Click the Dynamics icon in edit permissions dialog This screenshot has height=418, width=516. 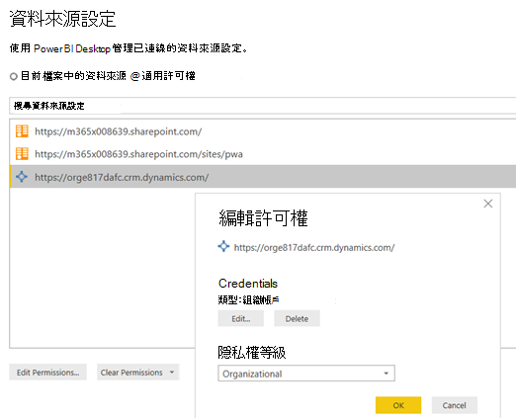(x=223, y=246)
